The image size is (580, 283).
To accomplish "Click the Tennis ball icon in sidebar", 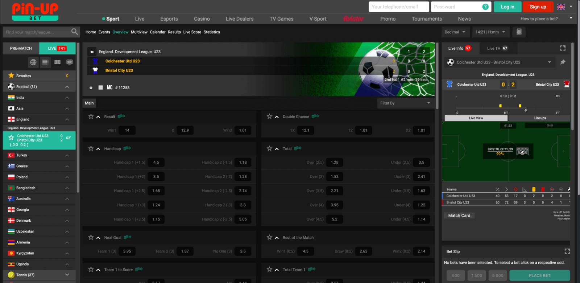I will point(11,275).
